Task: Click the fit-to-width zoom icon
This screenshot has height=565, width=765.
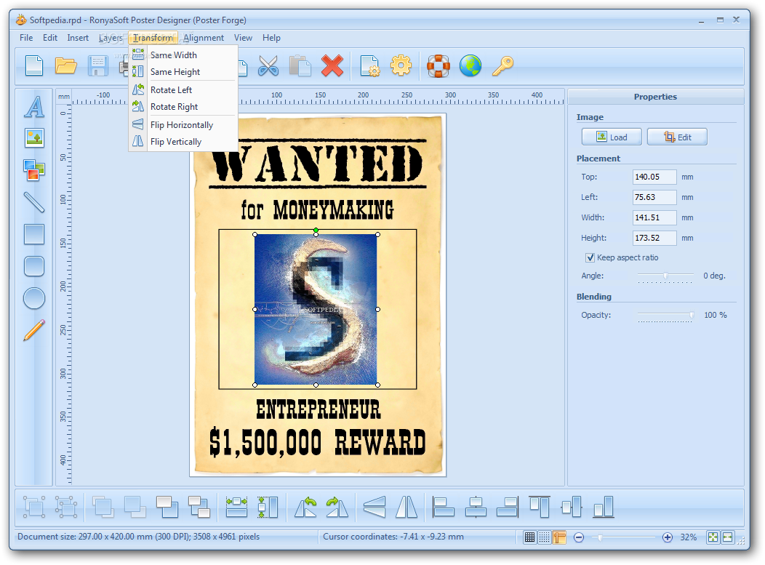Action: (x=727, y=537)
